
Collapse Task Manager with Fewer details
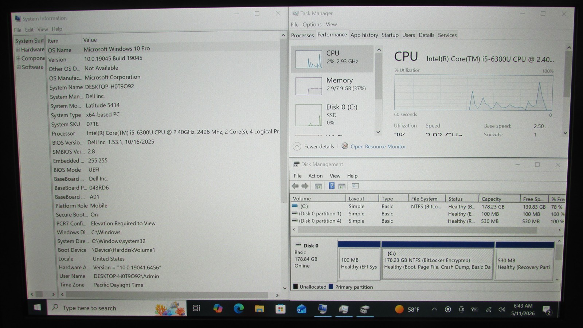pos(313,147)
